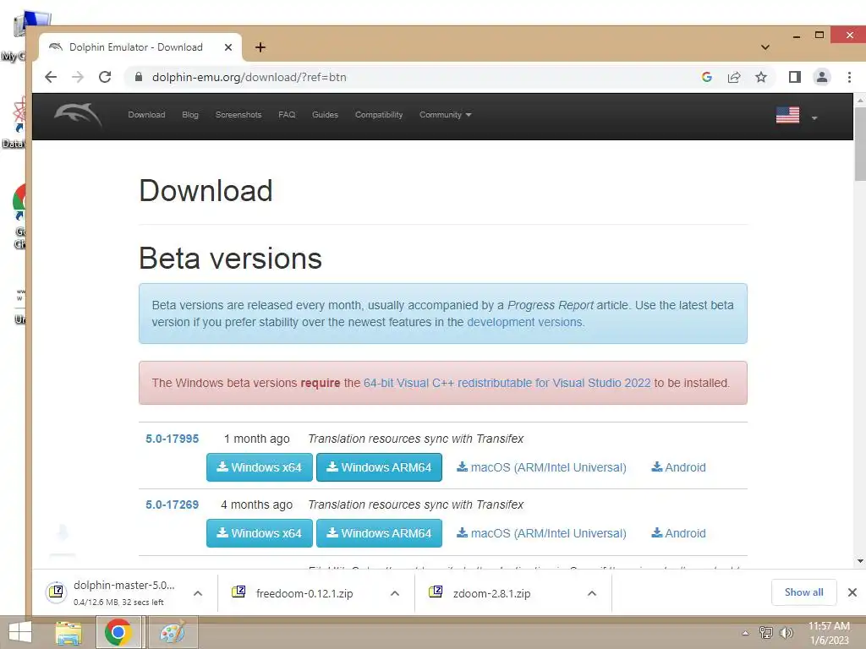This screenshot has height=649, width=866.
Task: Open the Screenshots nav item
Action: pos(238,115)
